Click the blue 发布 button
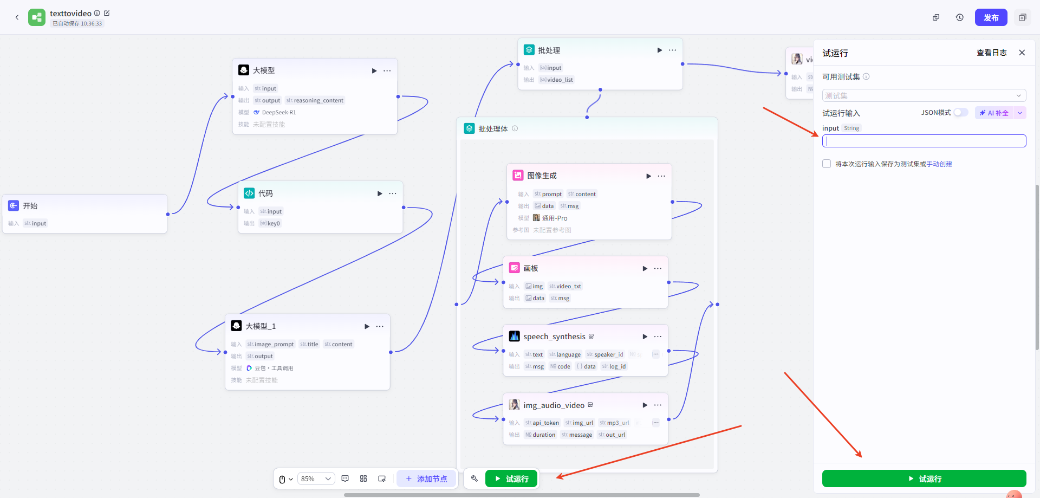Viewport: 1040px width, 498px height. (x=991, y=17)
